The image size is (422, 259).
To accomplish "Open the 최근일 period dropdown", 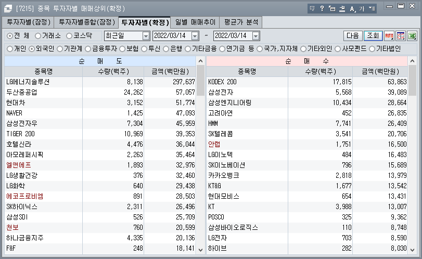I will (146, 36).
